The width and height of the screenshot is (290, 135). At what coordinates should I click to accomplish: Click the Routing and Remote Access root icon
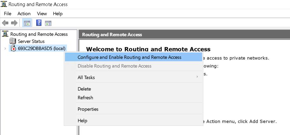pyautogui.click(x=5, y=34)
